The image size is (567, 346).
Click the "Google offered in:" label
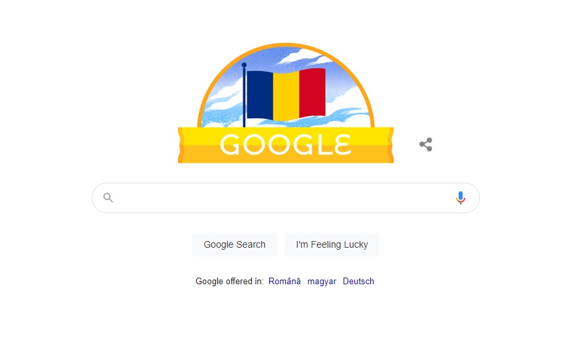point(229,282)
